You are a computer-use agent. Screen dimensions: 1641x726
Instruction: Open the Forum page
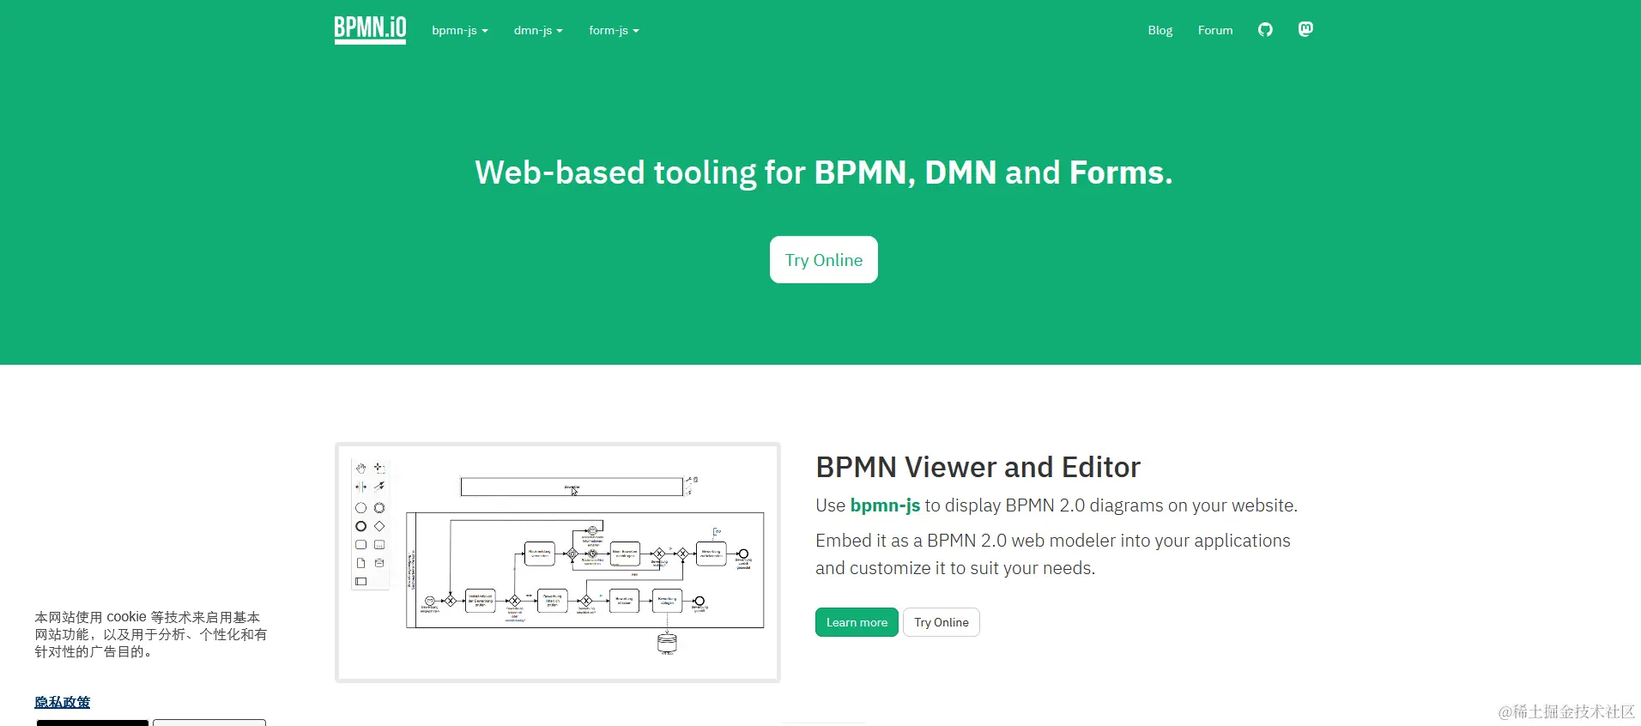(1215, 30)
